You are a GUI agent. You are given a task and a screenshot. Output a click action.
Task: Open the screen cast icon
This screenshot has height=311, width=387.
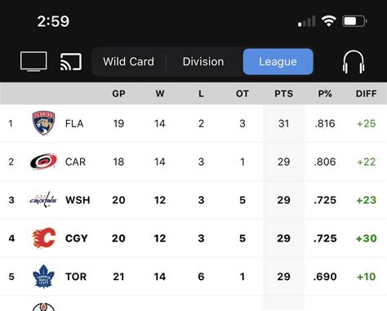pos(71,62)
